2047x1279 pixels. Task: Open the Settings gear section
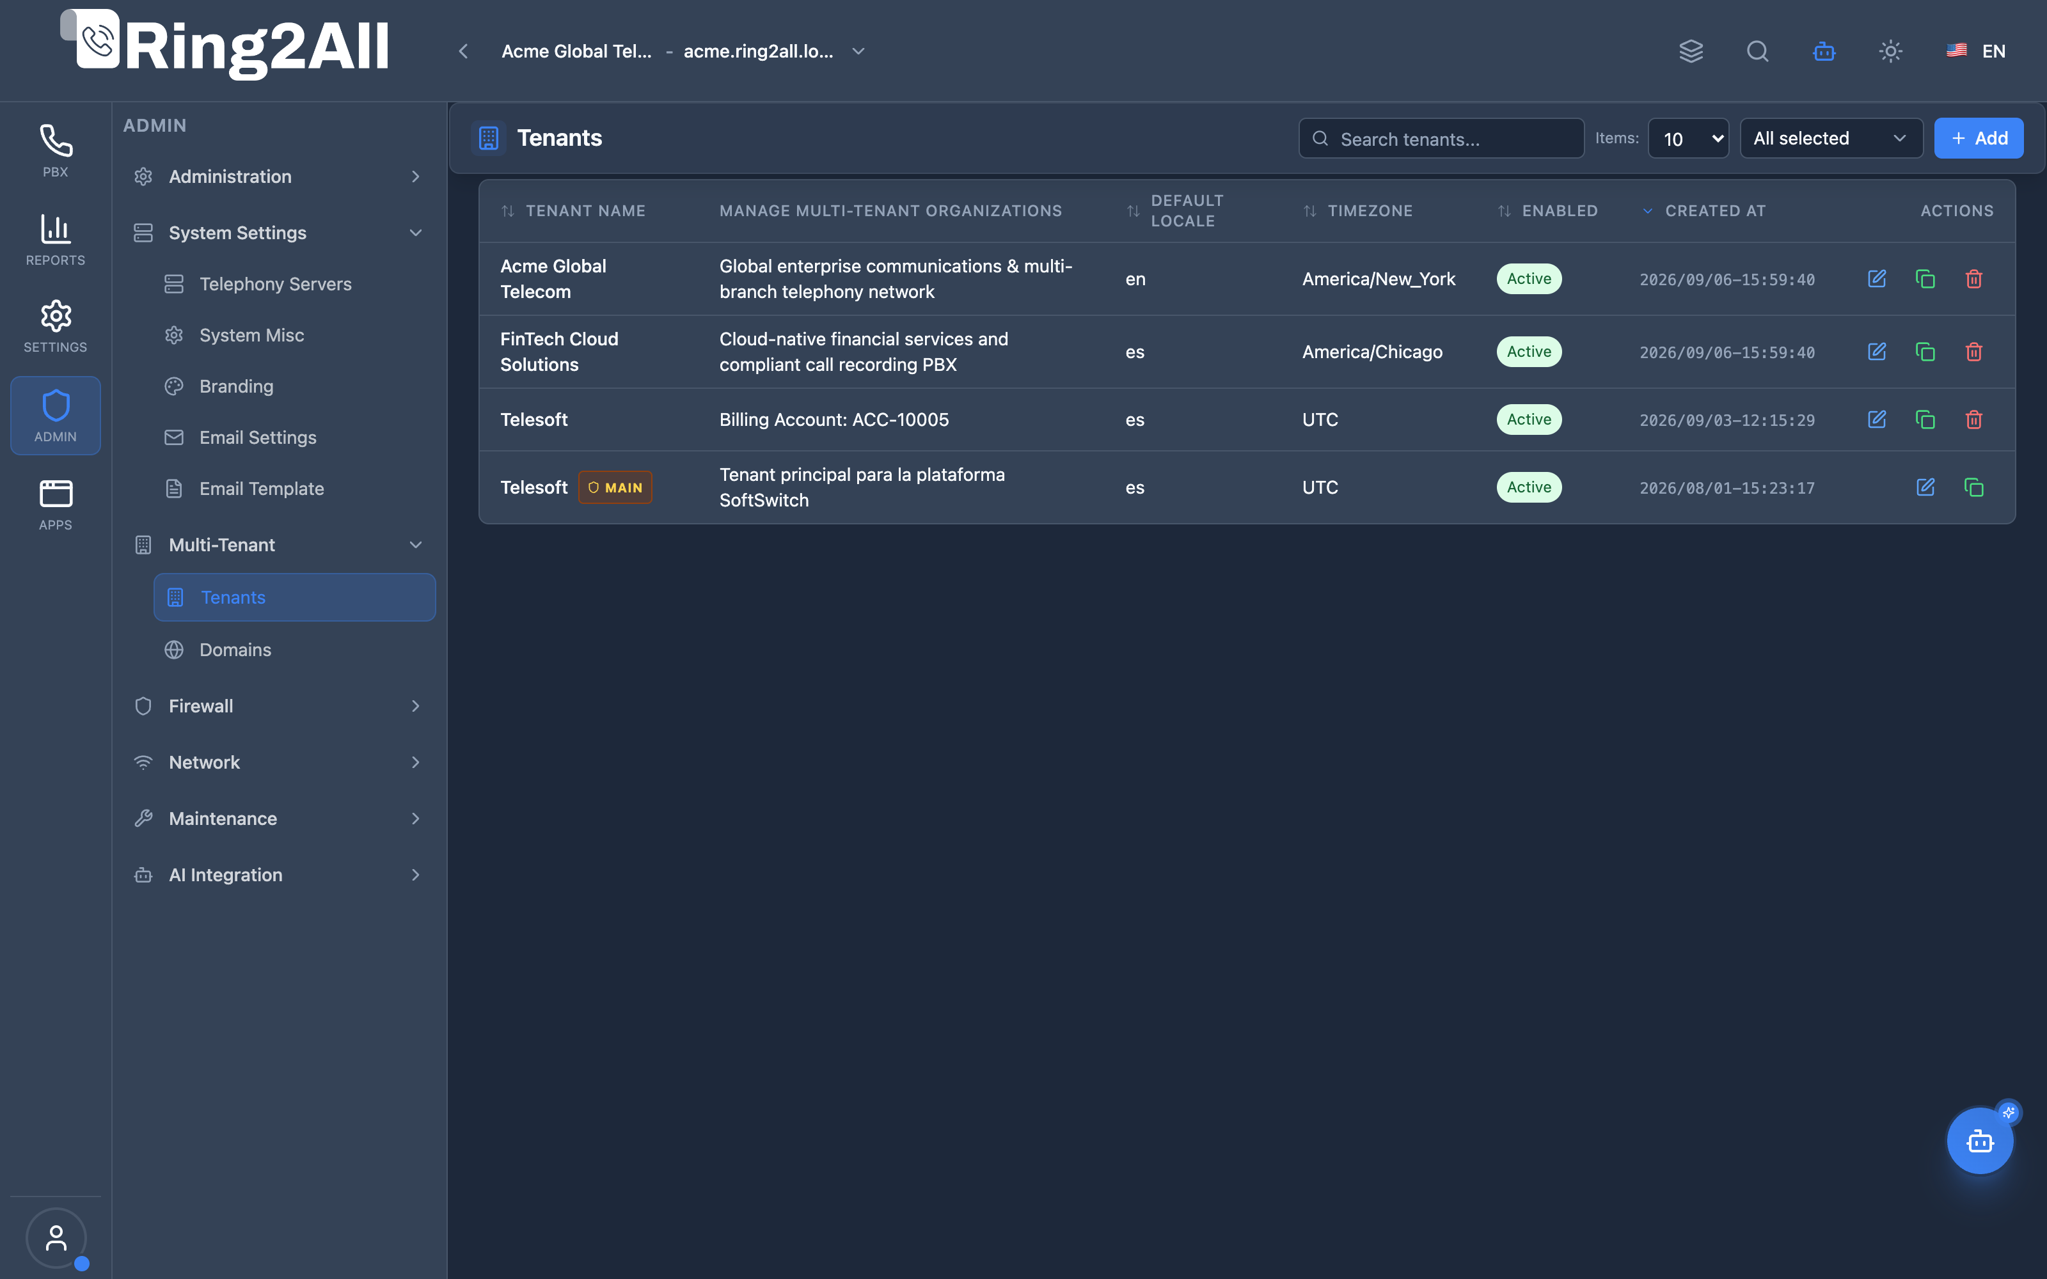(x=55, y=327)
